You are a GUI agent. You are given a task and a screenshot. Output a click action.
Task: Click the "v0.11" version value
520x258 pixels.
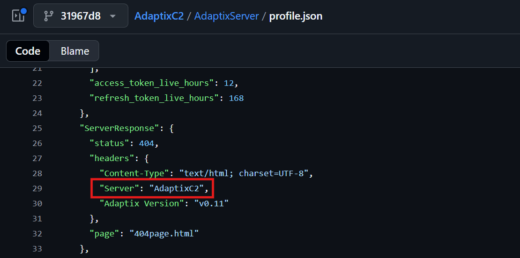(x=211, y=203)
